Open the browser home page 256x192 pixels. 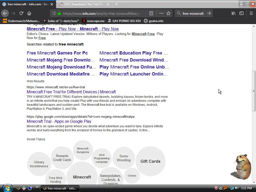tap(29, 13)
